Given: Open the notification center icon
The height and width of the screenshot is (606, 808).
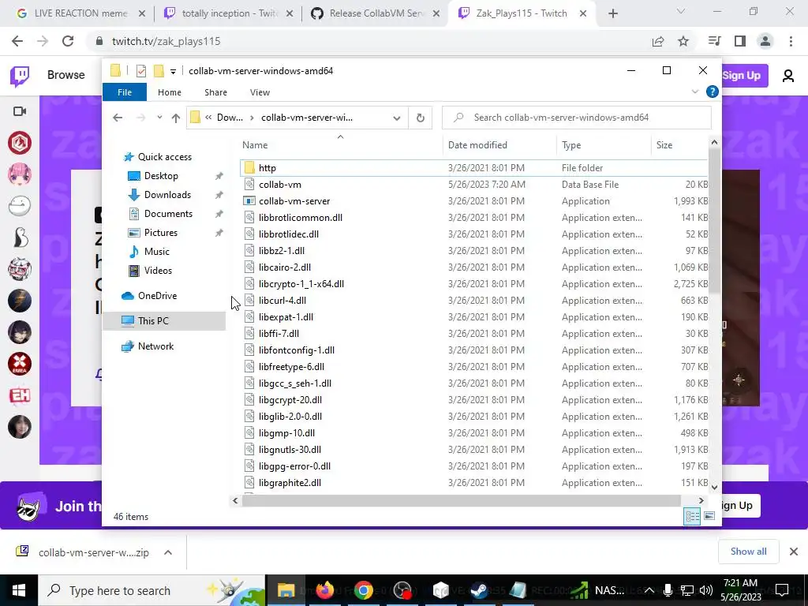Looking at the screenshot, I should click(782, 589).
